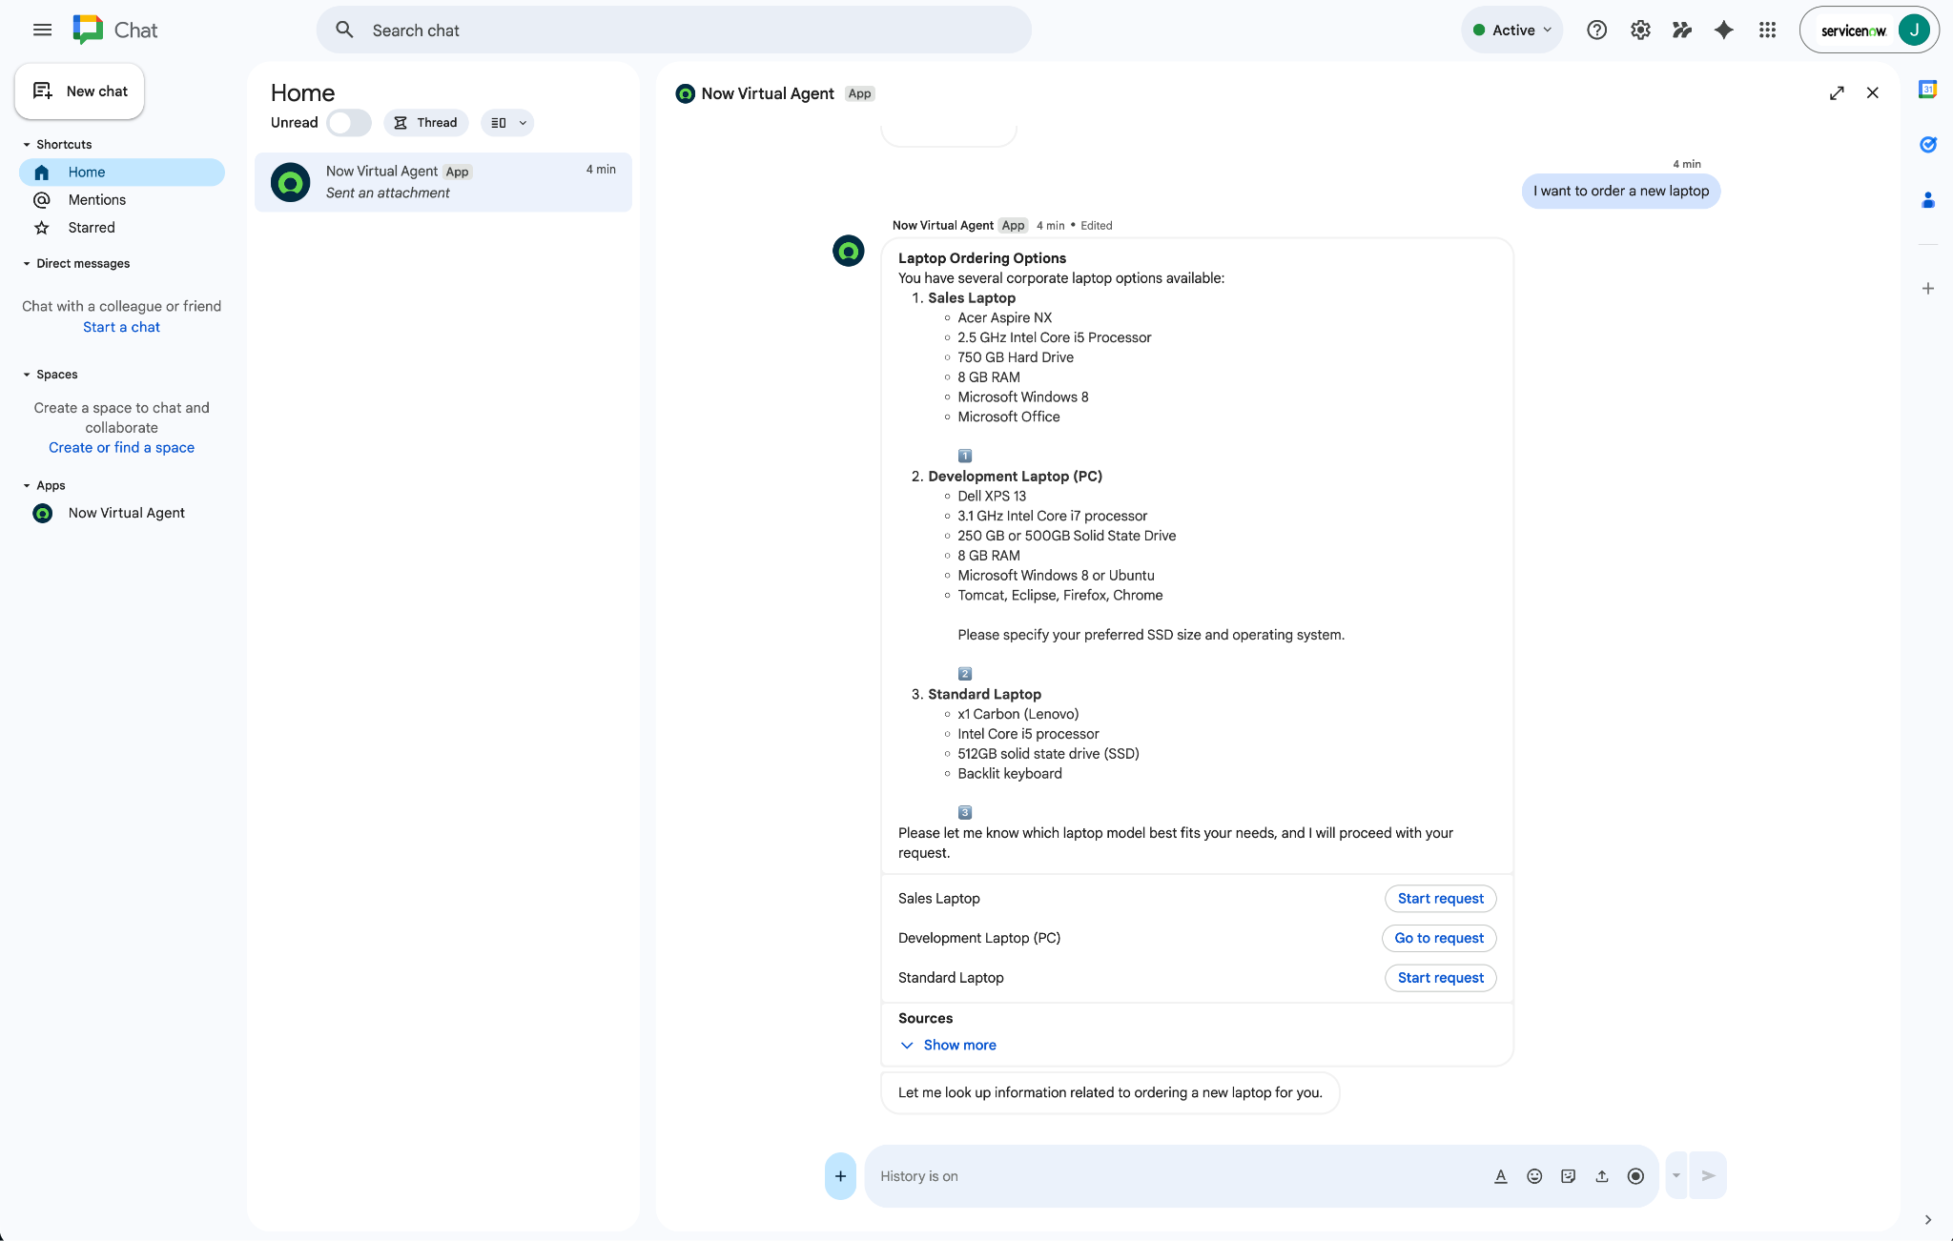The image size is (1953, 1241).
Task: Click the plus attach button in composer
Action: (x=840, y=1175)
